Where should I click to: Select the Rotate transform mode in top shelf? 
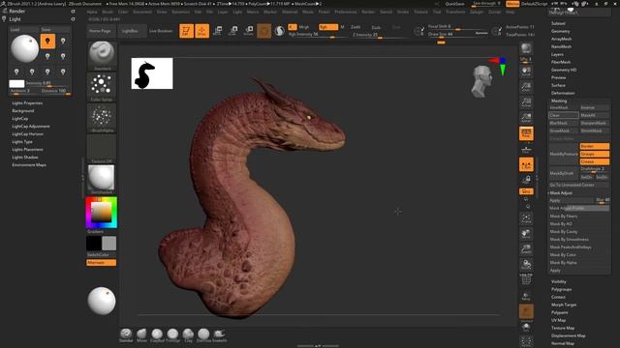pyautogui.click(x=249, y=31)
